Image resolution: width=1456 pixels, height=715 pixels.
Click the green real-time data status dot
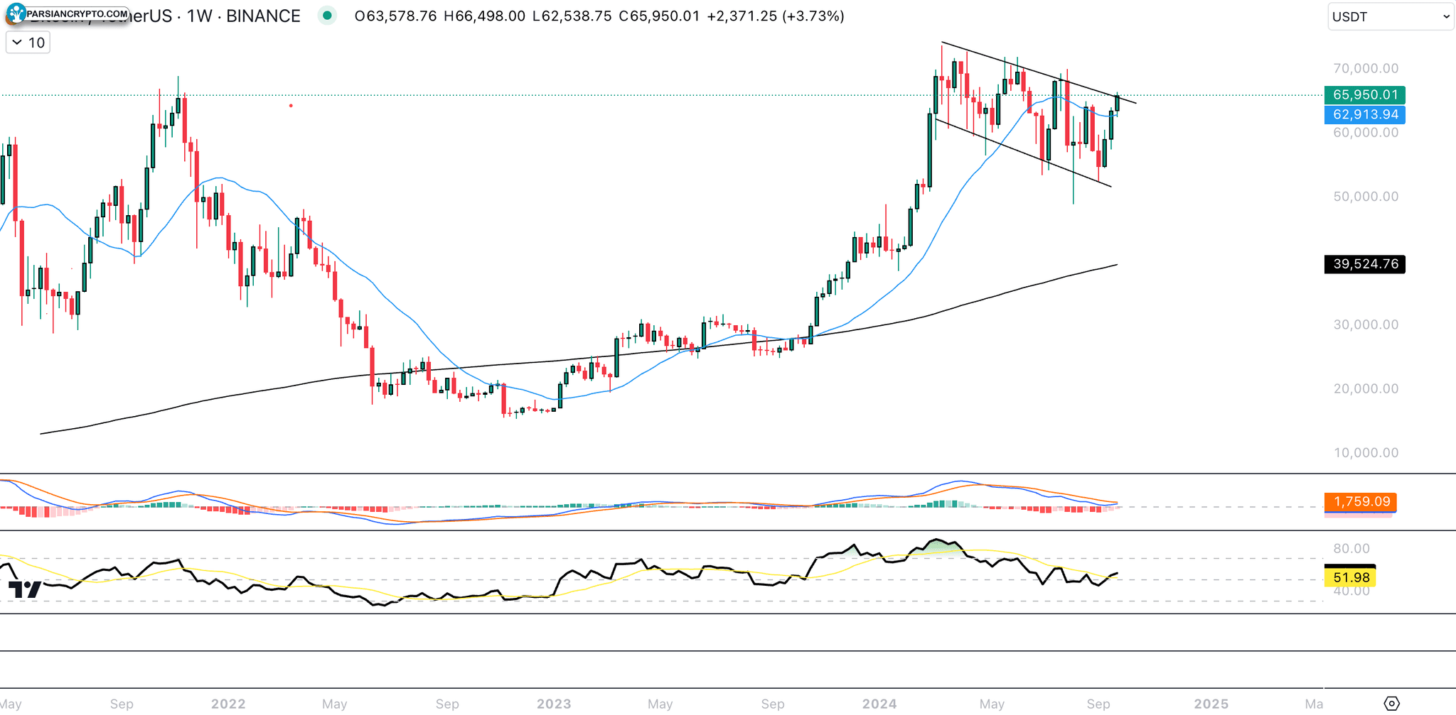click(x=327, y=14)
